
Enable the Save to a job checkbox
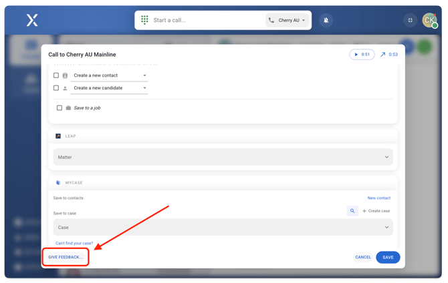60,107
